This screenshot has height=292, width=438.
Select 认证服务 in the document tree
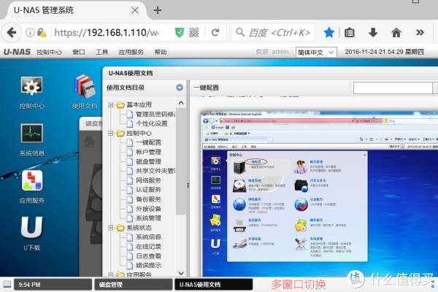coord(149,190)
